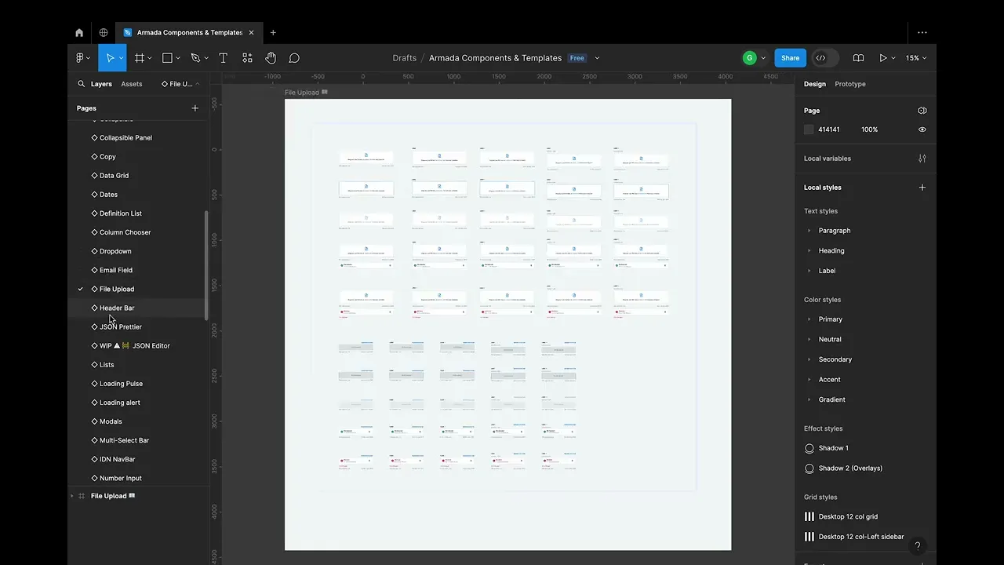
Task: Switch to the Assets tab
Action: pos(132,84)
